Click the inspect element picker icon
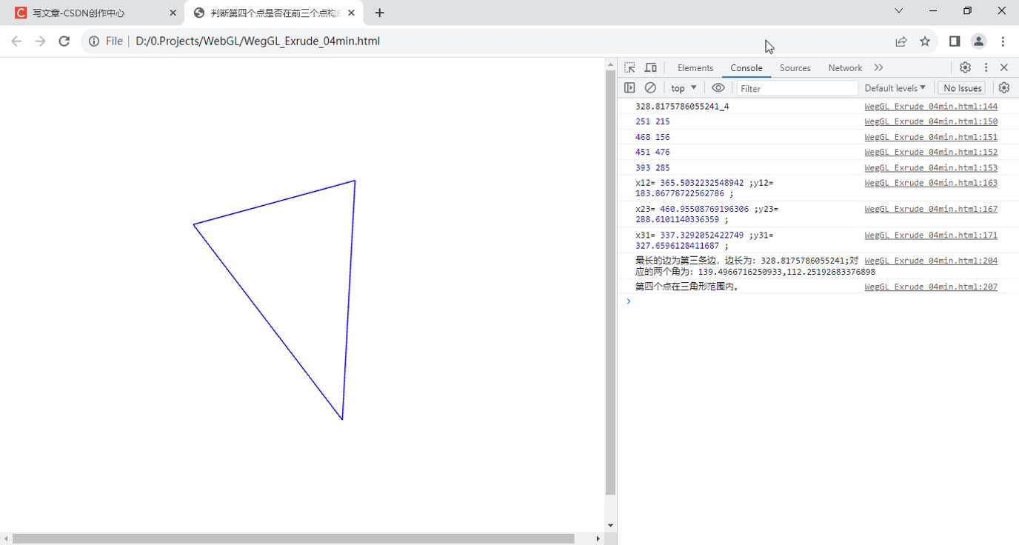Viewport: 1019px width, 545px height. click(x=629, y=67)
